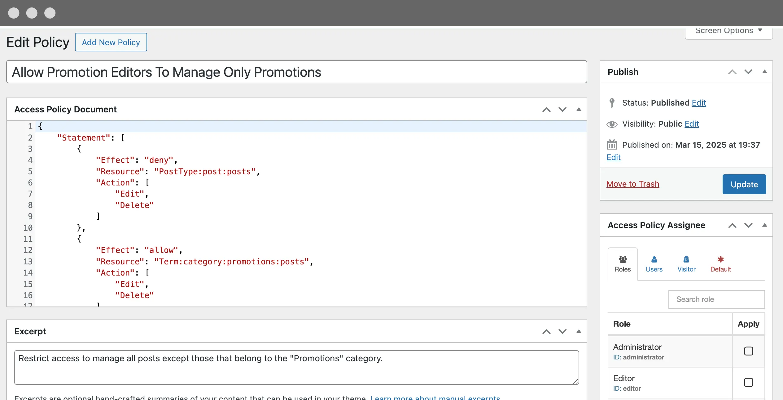Click the Search role field
This screenshot has height=400, width=783.
(716, 299)
